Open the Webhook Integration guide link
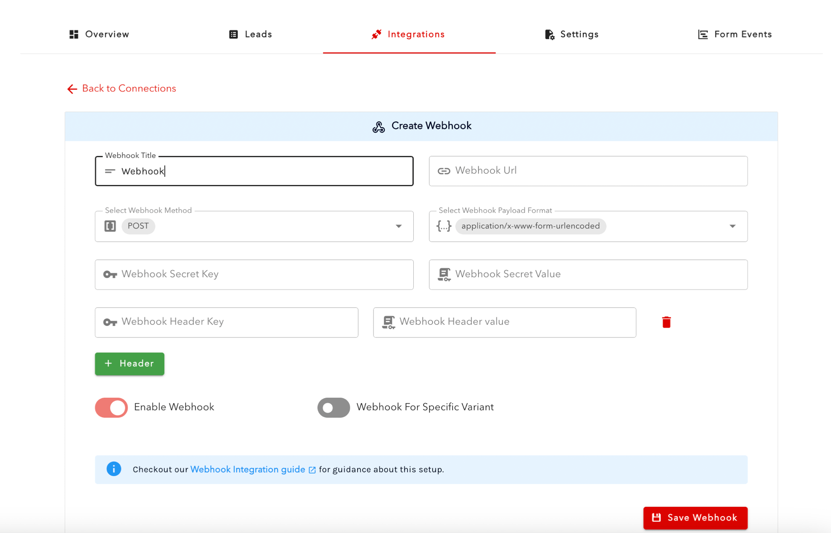Screen dimensions: 831x533 point(248,469)
